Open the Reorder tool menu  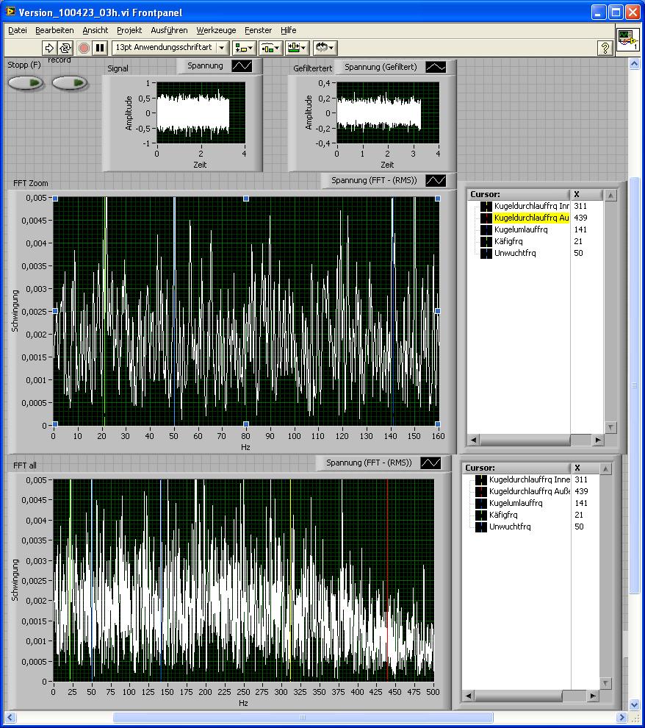tap(324, 48)
